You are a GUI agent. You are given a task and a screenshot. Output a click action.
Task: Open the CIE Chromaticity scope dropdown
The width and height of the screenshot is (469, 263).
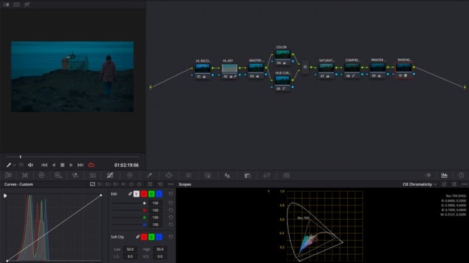point(419,184)
